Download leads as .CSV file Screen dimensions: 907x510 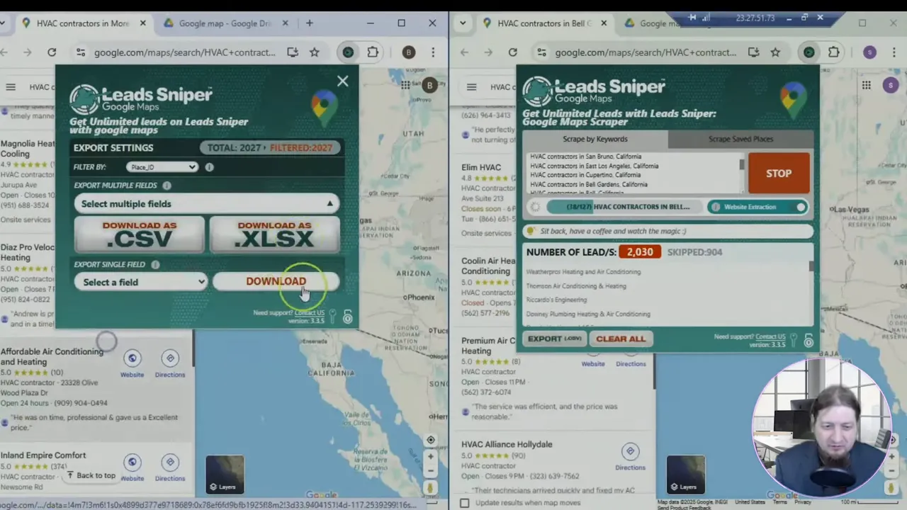click(140, 234)
